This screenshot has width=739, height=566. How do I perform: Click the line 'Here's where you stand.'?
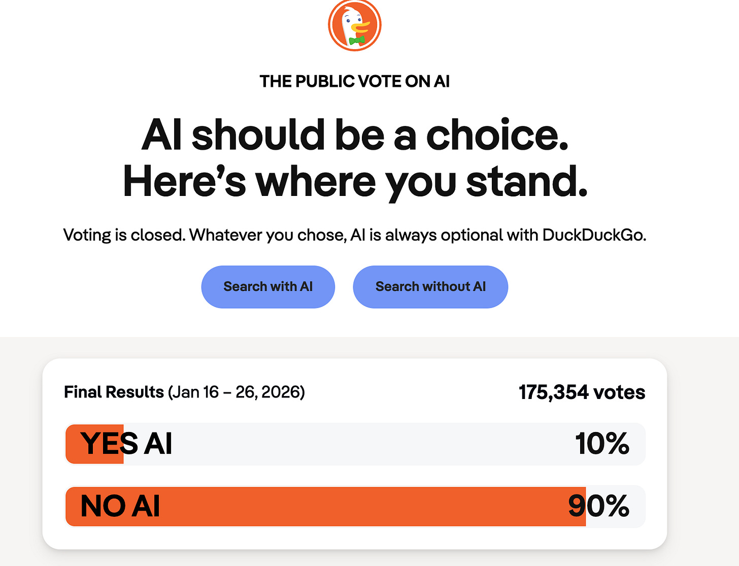tap(355, 182)
